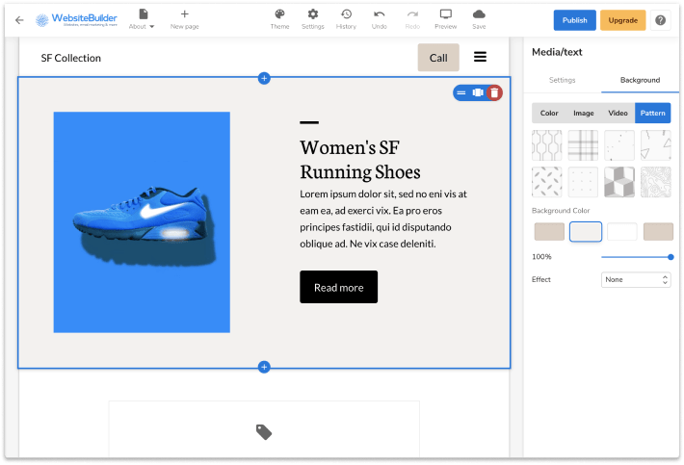Click the SF Collection site title

coord(70,58)
